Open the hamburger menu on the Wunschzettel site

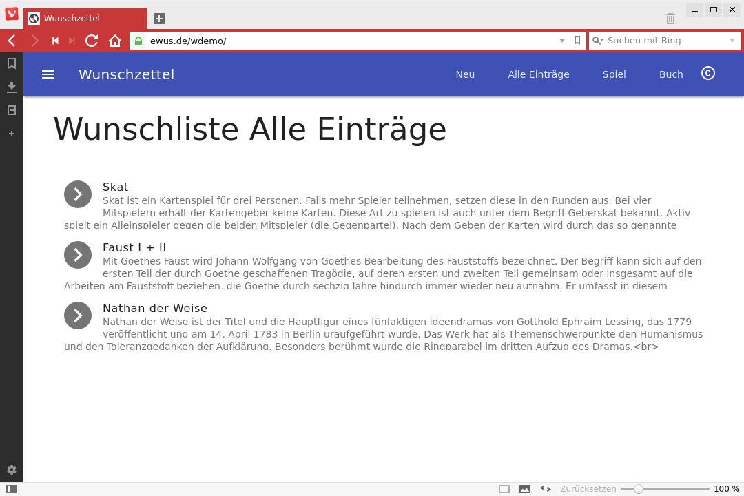[48, 74]
